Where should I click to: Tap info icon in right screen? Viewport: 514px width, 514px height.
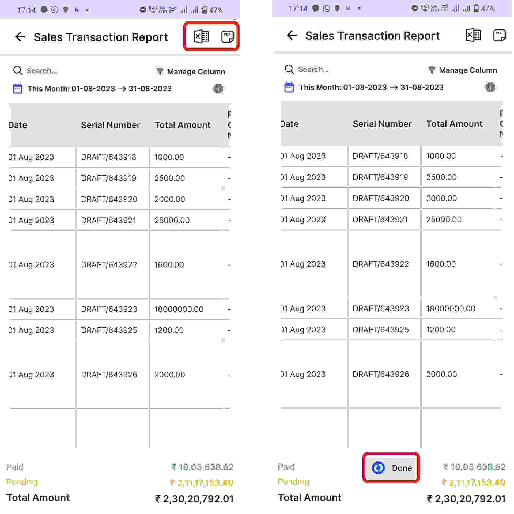pyautogui.click(x=490, y=87)
